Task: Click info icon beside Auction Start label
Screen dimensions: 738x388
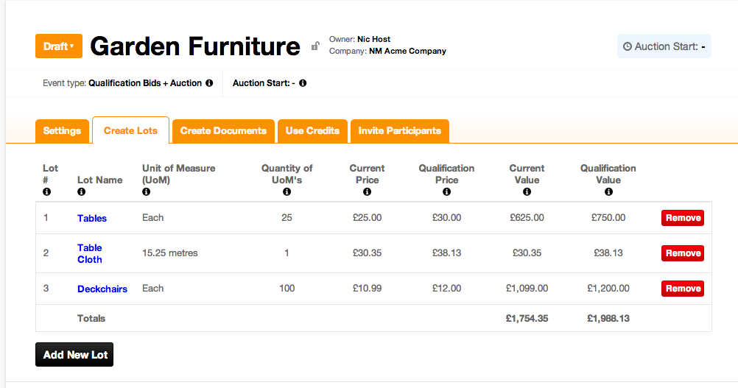Action: tap(303, 83)
